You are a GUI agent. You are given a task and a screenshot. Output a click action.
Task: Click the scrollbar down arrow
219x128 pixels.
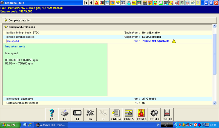pos(214,103)
